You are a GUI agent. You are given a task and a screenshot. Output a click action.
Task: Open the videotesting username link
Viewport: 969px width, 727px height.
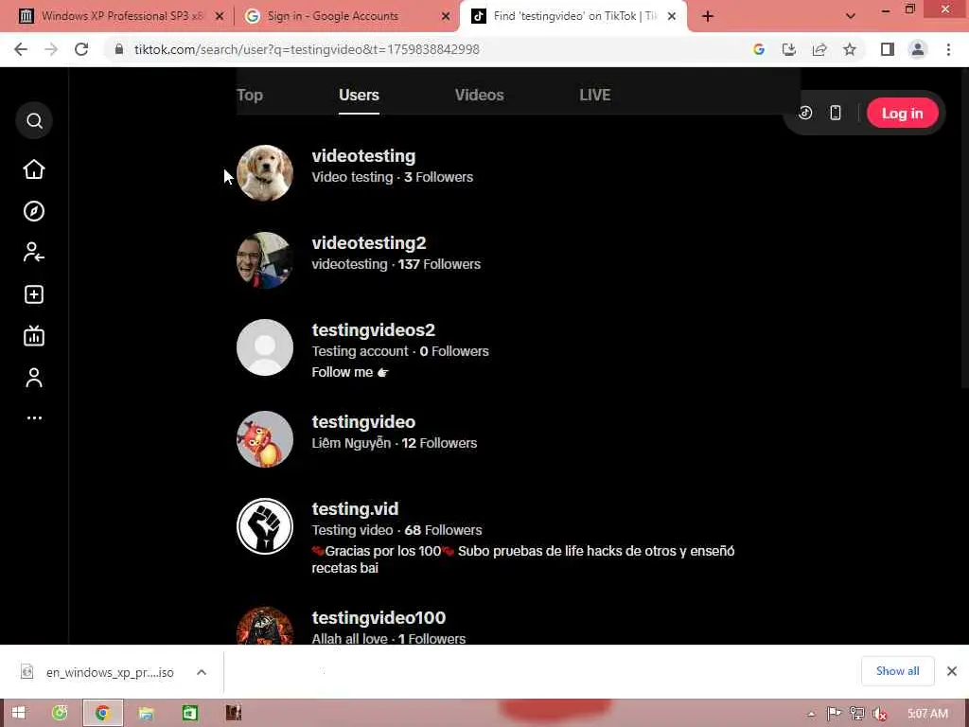tap(363, 156)
